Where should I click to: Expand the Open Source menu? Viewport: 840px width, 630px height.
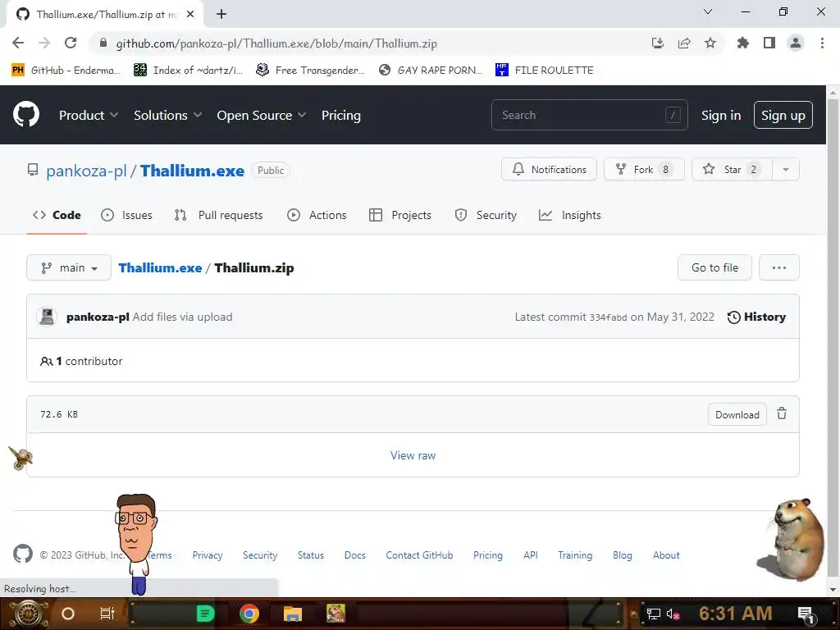[262, 115]
